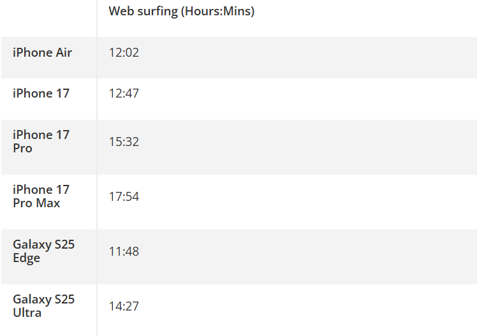The width and height of the screenshot is (477, 336).
Task: Click the word 'Edge' in Galaxy S25 label
Action: [26, 258]
